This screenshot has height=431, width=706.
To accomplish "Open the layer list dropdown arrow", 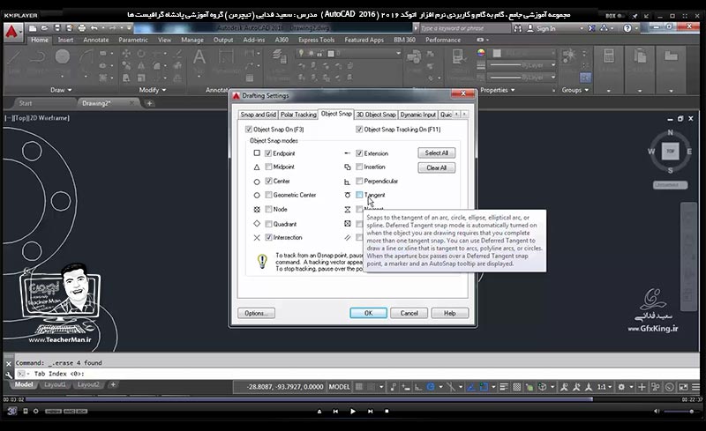I will coord(398,53).
